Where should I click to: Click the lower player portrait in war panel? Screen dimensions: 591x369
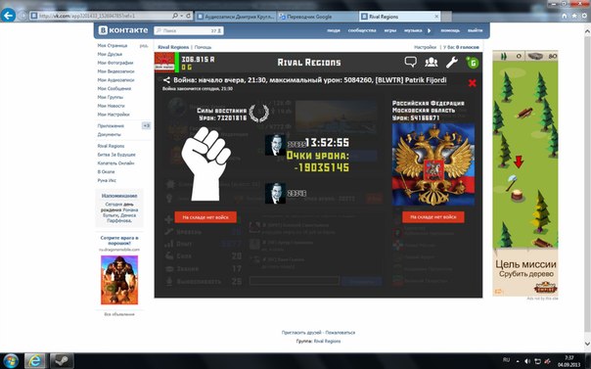[x=275, y=194]
